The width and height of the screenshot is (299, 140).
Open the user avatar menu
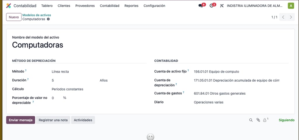tap(291, 6)
